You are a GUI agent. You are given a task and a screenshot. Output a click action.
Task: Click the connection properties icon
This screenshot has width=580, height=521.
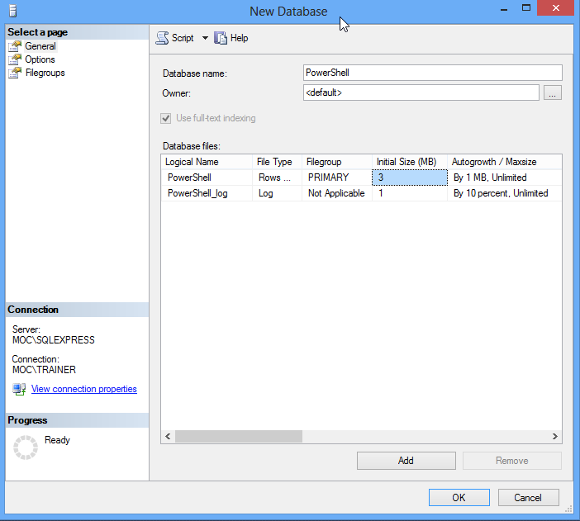(x=19, y=389)
